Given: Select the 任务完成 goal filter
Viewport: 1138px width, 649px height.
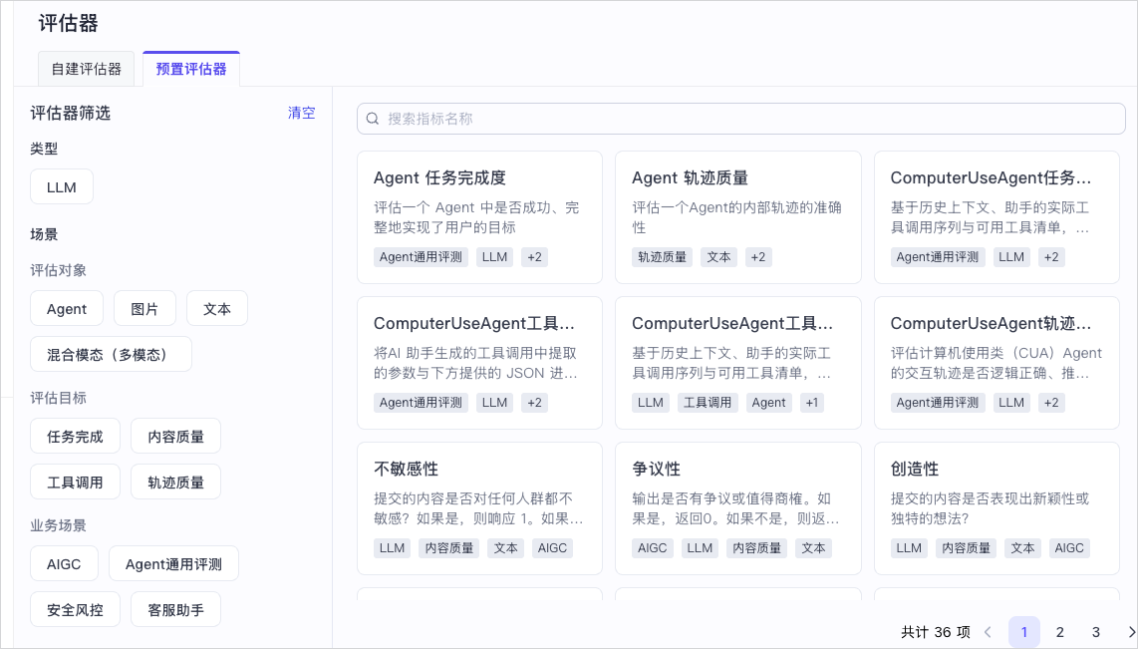Looking at the screenshot, I should click(75, 437).
